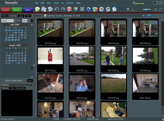Viewport: 164px width, 121px height.
Task: Open the Help menu
Action: point(78,3)
